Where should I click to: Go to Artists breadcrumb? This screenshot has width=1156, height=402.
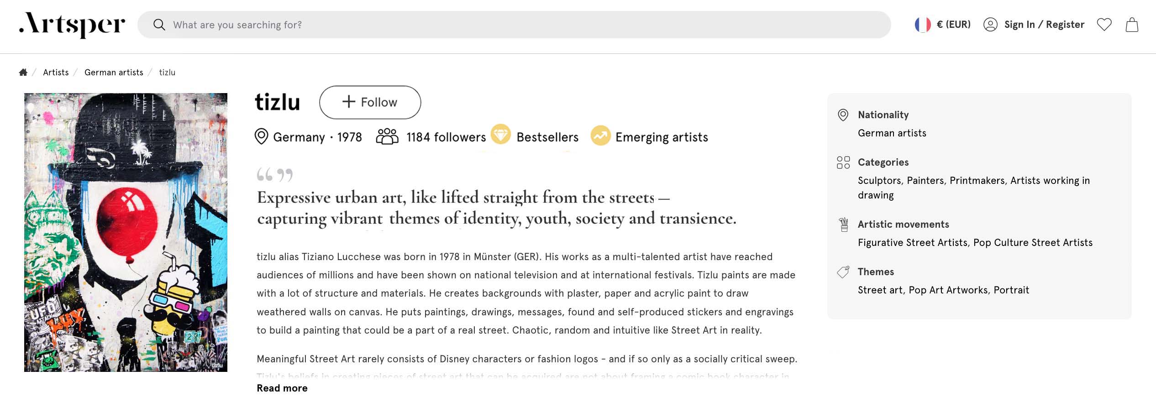56,72
